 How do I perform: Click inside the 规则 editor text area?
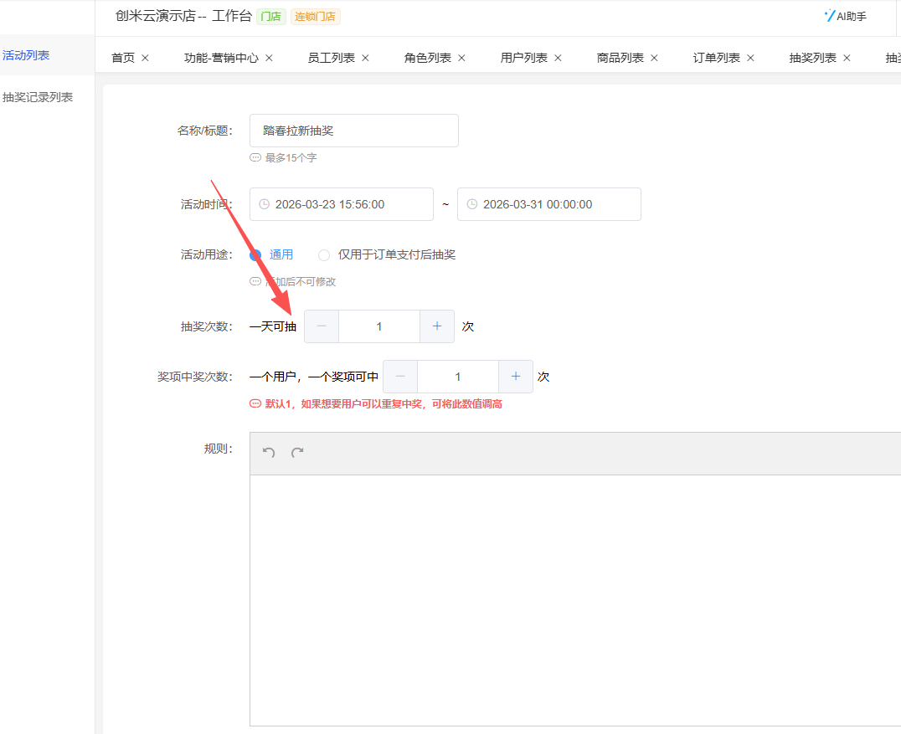(574, 599)
